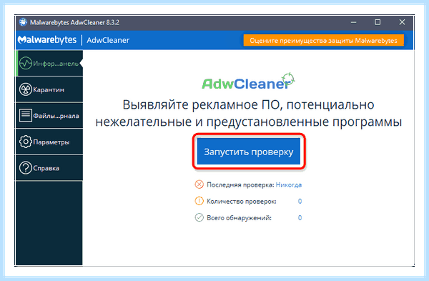The height and width of the screenshot is (281, 429).
Task: Open the orange Malwarebytes protection offer button
Action: (323, 41)
